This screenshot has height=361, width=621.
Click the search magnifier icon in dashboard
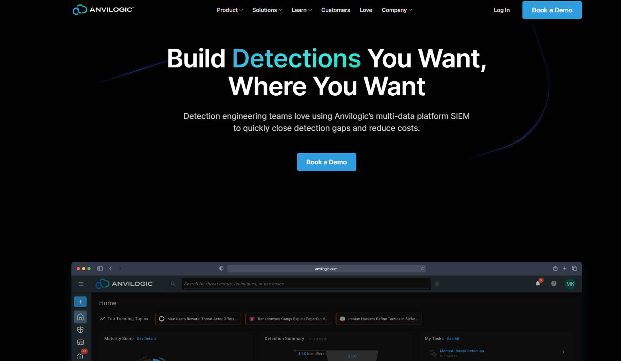173,284
